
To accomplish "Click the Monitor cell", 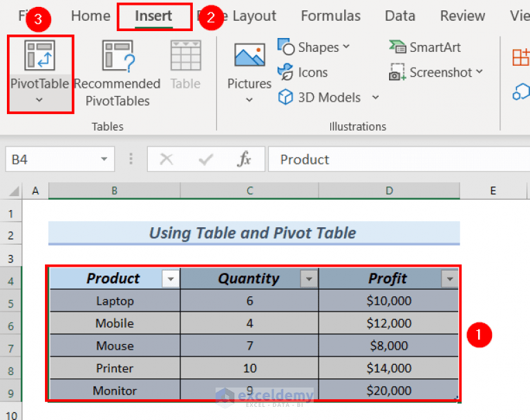I will (115, 390).
